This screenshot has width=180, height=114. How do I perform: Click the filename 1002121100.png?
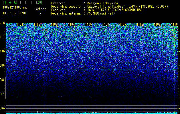pyautogui.click(x=15, y=8)
